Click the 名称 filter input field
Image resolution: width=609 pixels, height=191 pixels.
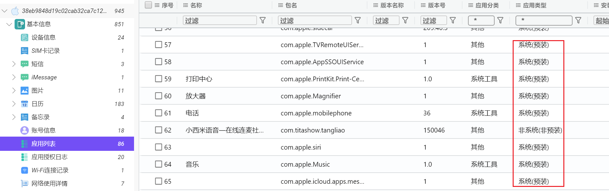coord(220,21)
